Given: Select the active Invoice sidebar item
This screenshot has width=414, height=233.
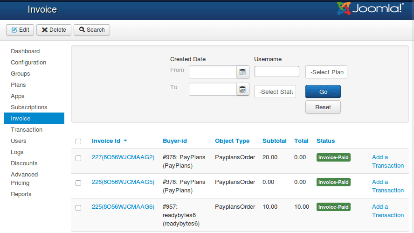Looking at the screenshot, I should pos(34,118).
